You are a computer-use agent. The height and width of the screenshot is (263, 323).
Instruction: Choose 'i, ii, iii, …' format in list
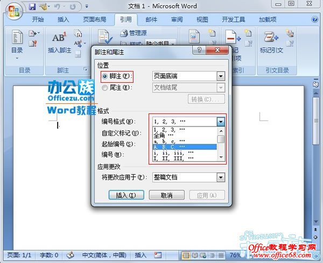pos(185,153)
